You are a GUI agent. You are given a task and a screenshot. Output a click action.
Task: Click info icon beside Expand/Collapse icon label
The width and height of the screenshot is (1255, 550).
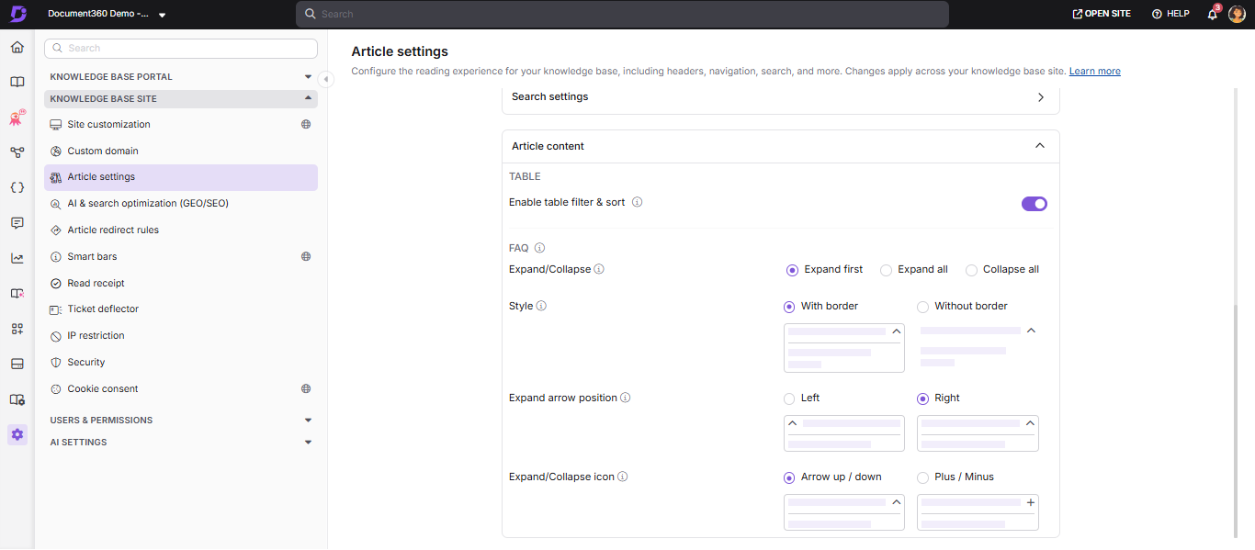(623, 477)
